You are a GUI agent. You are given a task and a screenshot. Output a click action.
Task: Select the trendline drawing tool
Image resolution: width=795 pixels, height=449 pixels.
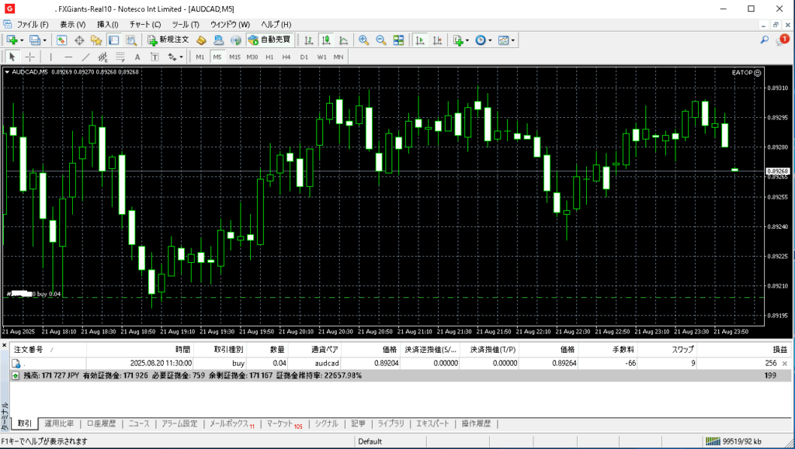[86, 57]
